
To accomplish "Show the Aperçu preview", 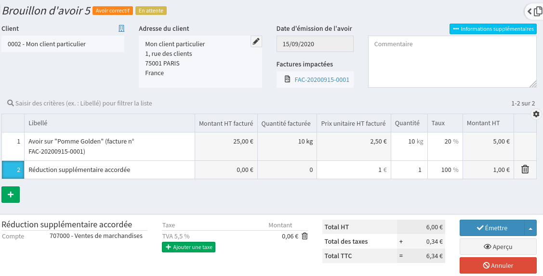I will [498, 247].
